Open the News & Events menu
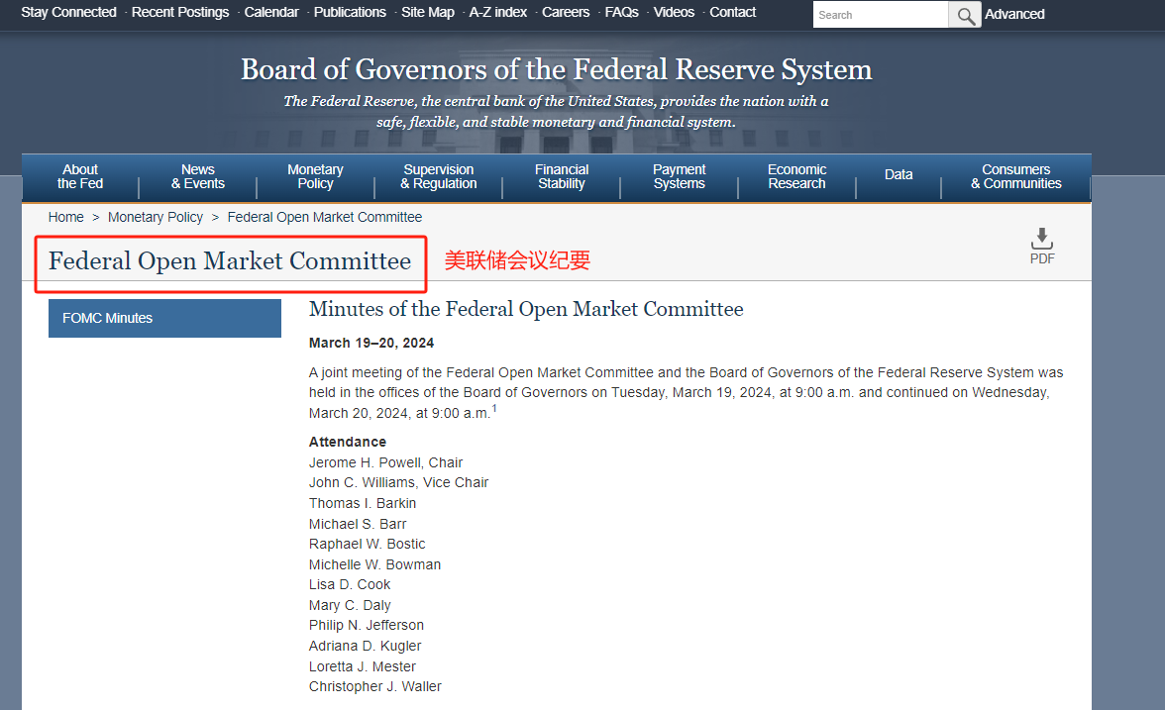This screenshot has height=710, width=1165. [x=198, y=177]
